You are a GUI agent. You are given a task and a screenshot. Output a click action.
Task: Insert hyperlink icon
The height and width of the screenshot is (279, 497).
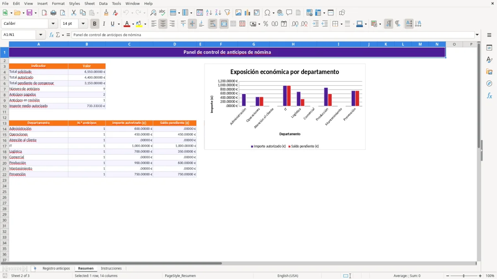tap(280, 13)
